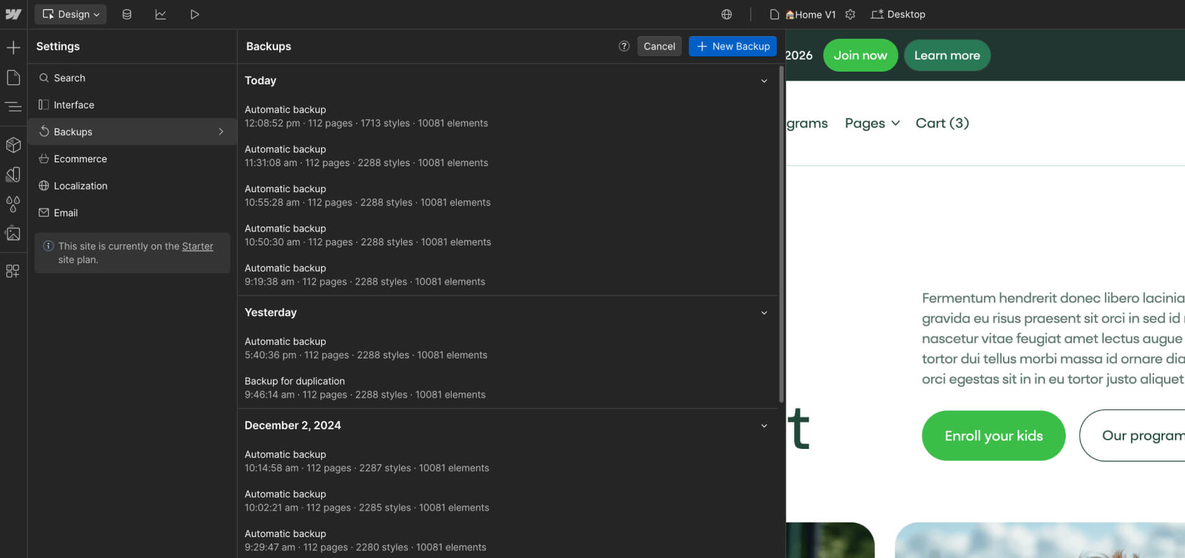
Task: Collapse the Today backups section
Action: pos(764,81)
